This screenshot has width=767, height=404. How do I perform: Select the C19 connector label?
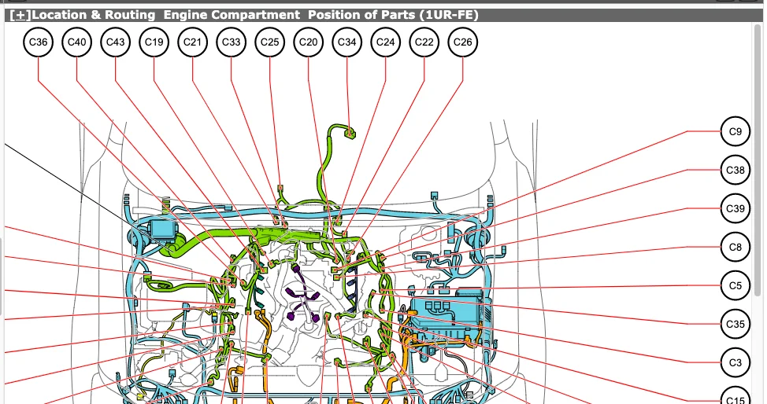[x=154, y=42]
